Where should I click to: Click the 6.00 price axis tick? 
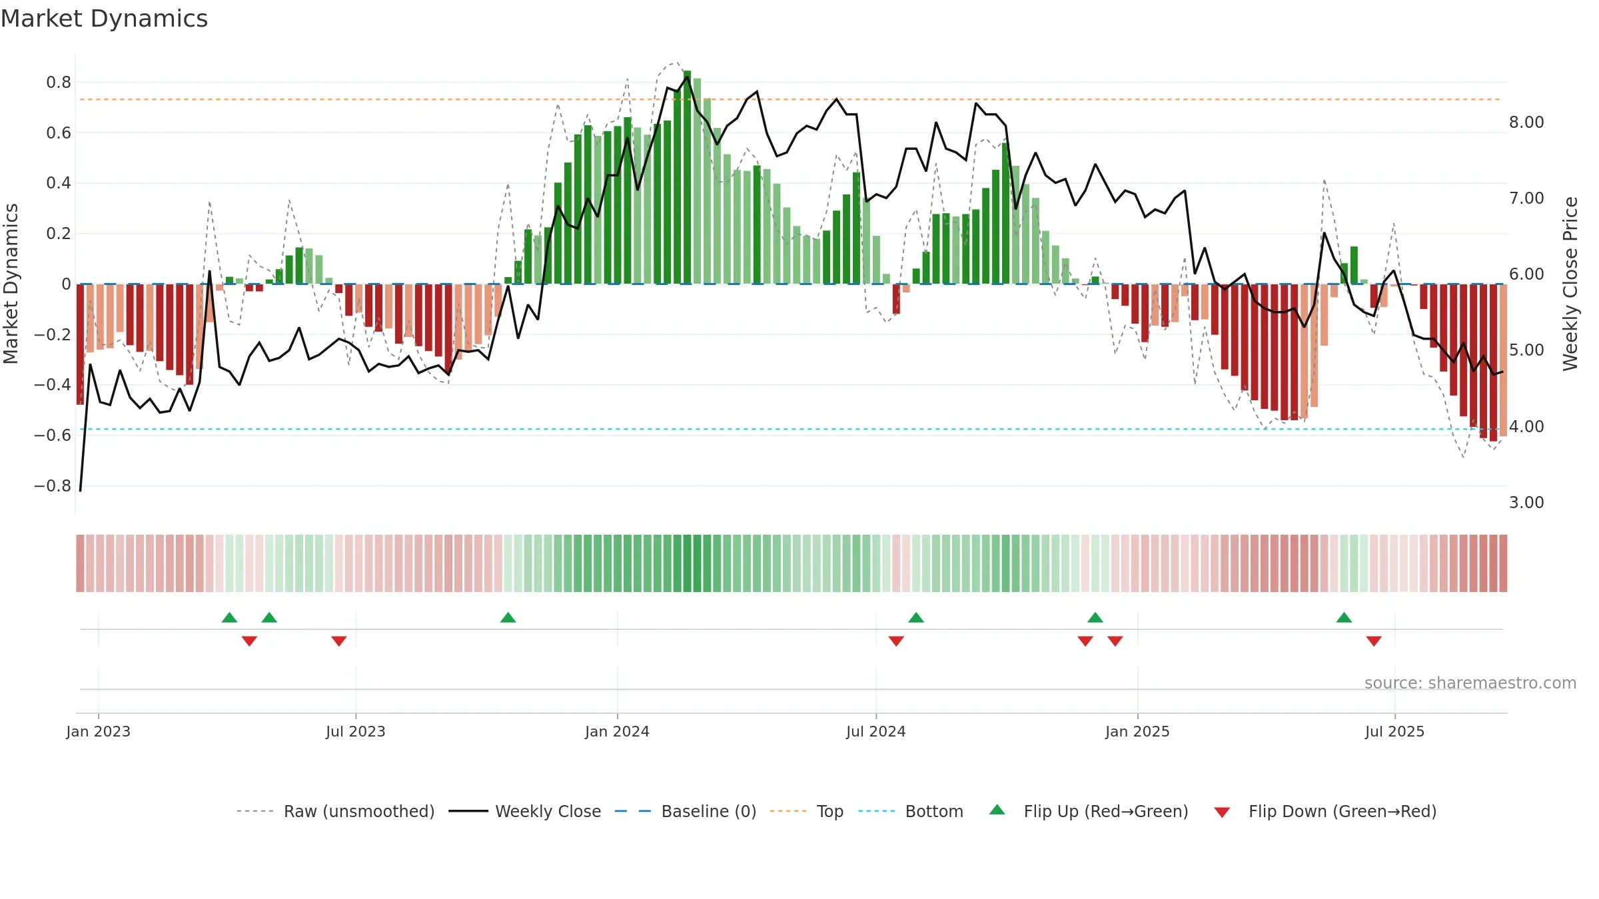tap(1526, 274)
